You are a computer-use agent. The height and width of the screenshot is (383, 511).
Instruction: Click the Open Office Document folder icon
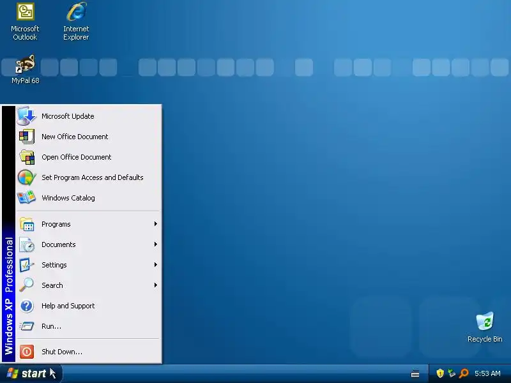tap(27, 157)
